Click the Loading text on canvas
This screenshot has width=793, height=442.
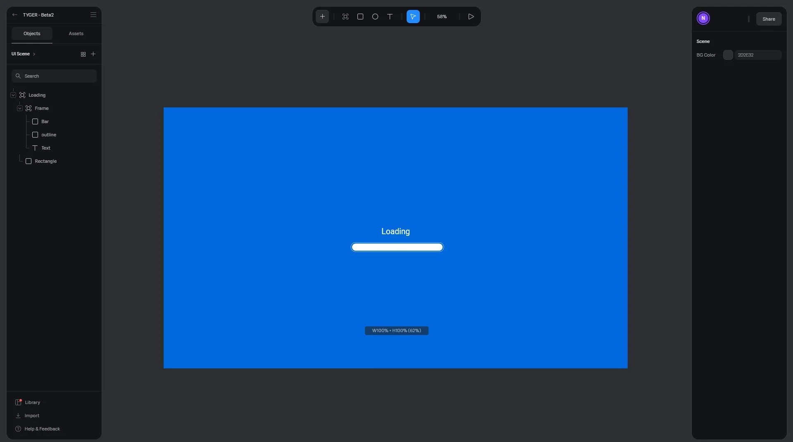coord(395,231)
